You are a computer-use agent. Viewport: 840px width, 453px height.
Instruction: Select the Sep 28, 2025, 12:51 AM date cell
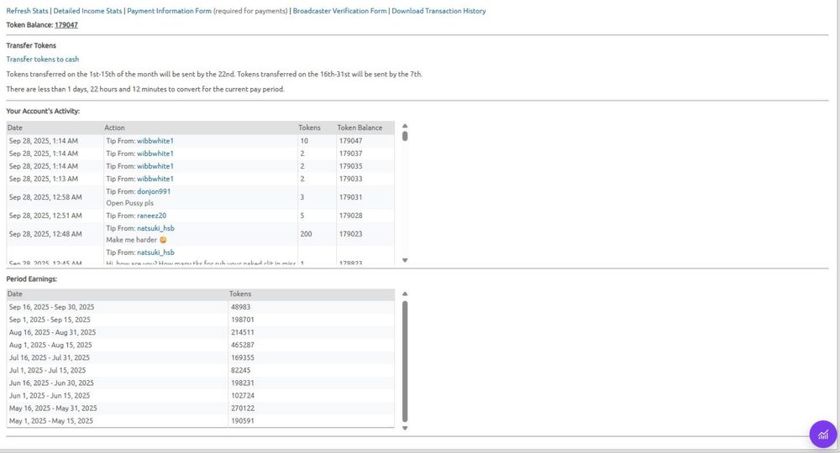pos(45,216)
